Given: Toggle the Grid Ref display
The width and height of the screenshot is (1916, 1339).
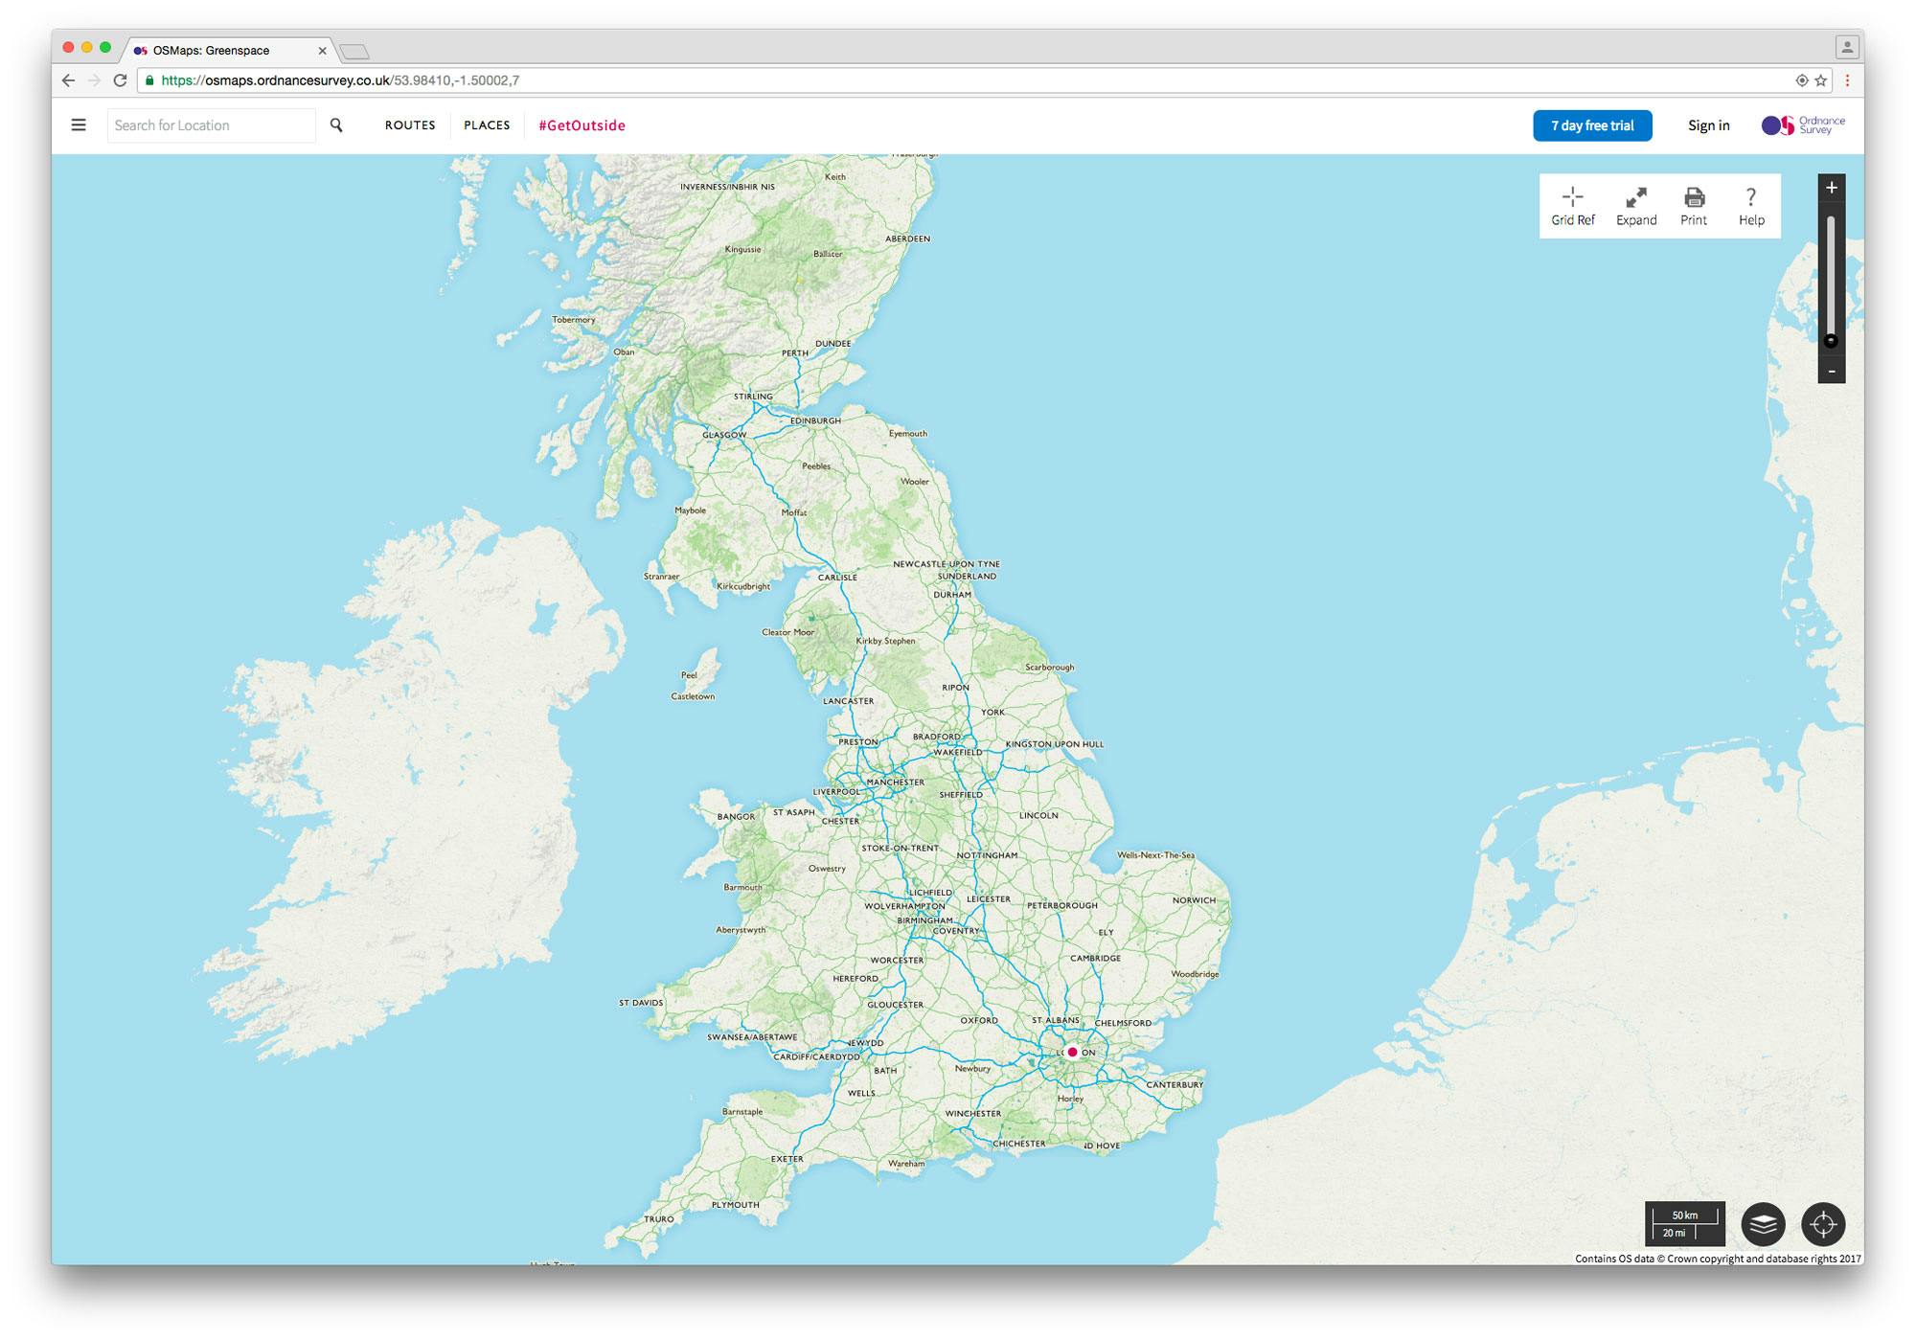Looking at the screenshot, I should click(1572, 205).
